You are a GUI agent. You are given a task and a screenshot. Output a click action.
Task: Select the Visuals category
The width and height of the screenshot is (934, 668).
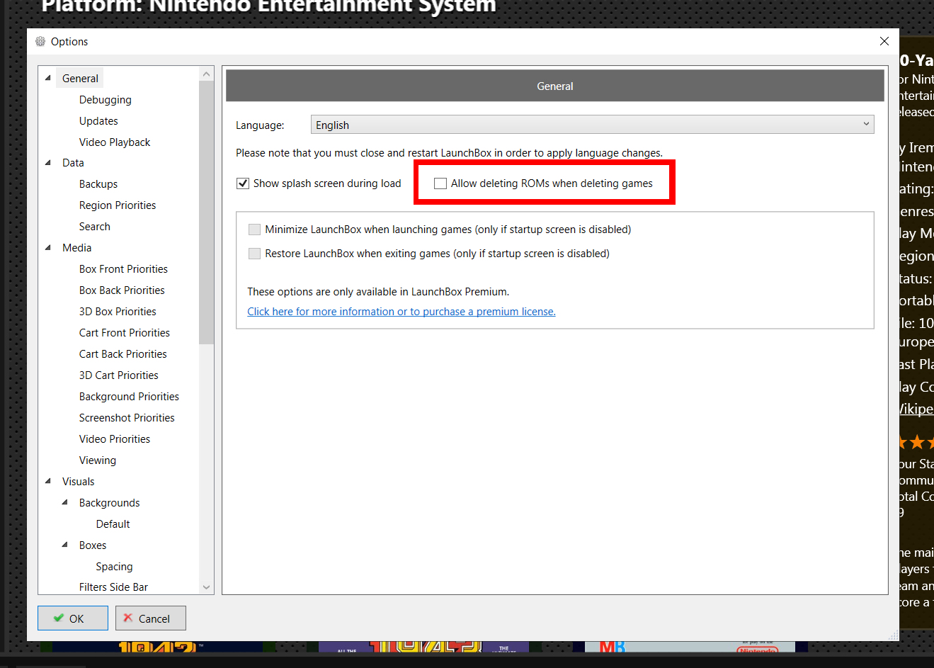[x=78, y=482]
